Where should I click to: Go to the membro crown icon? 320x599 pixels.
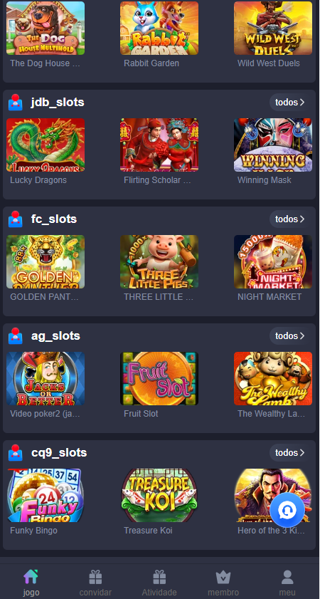pos(223,578)
